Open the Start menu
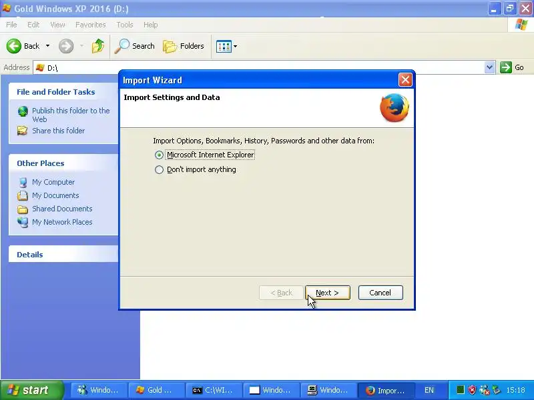 31,390
